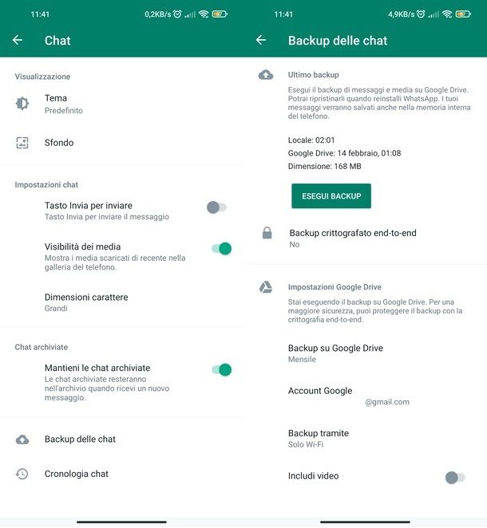
Task: Tap the Includi video label
Action: (x=313, y=476)
